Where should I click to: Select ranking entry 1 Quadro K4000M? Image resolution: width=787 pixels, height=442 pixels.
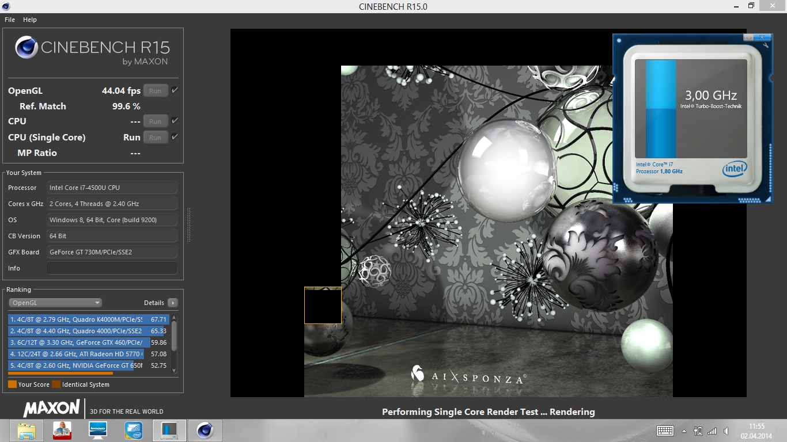pos(88,319)
